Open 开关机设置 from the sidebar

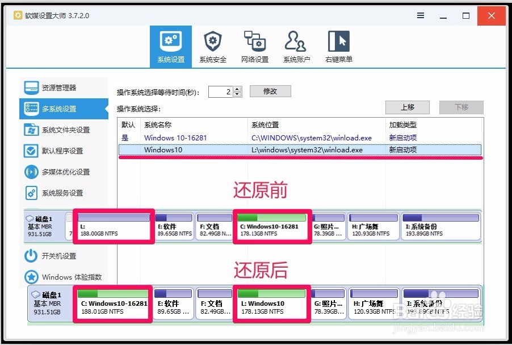[58, 256]
